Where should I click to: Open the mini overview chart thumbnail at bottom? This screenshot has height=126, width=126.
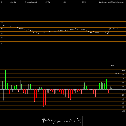coord(62,121)
